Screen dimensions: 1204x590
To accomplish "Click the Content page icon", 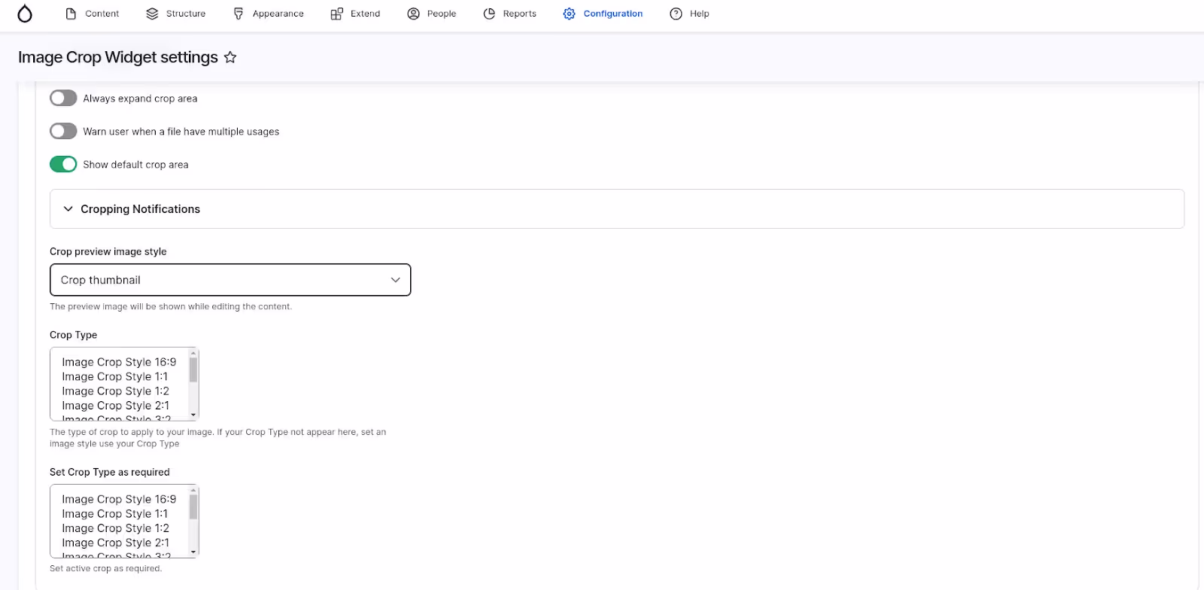I will point(71,14).
